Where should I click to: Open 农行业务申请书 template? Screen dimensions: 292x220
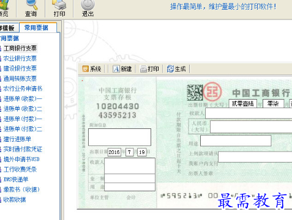(23, 89)
